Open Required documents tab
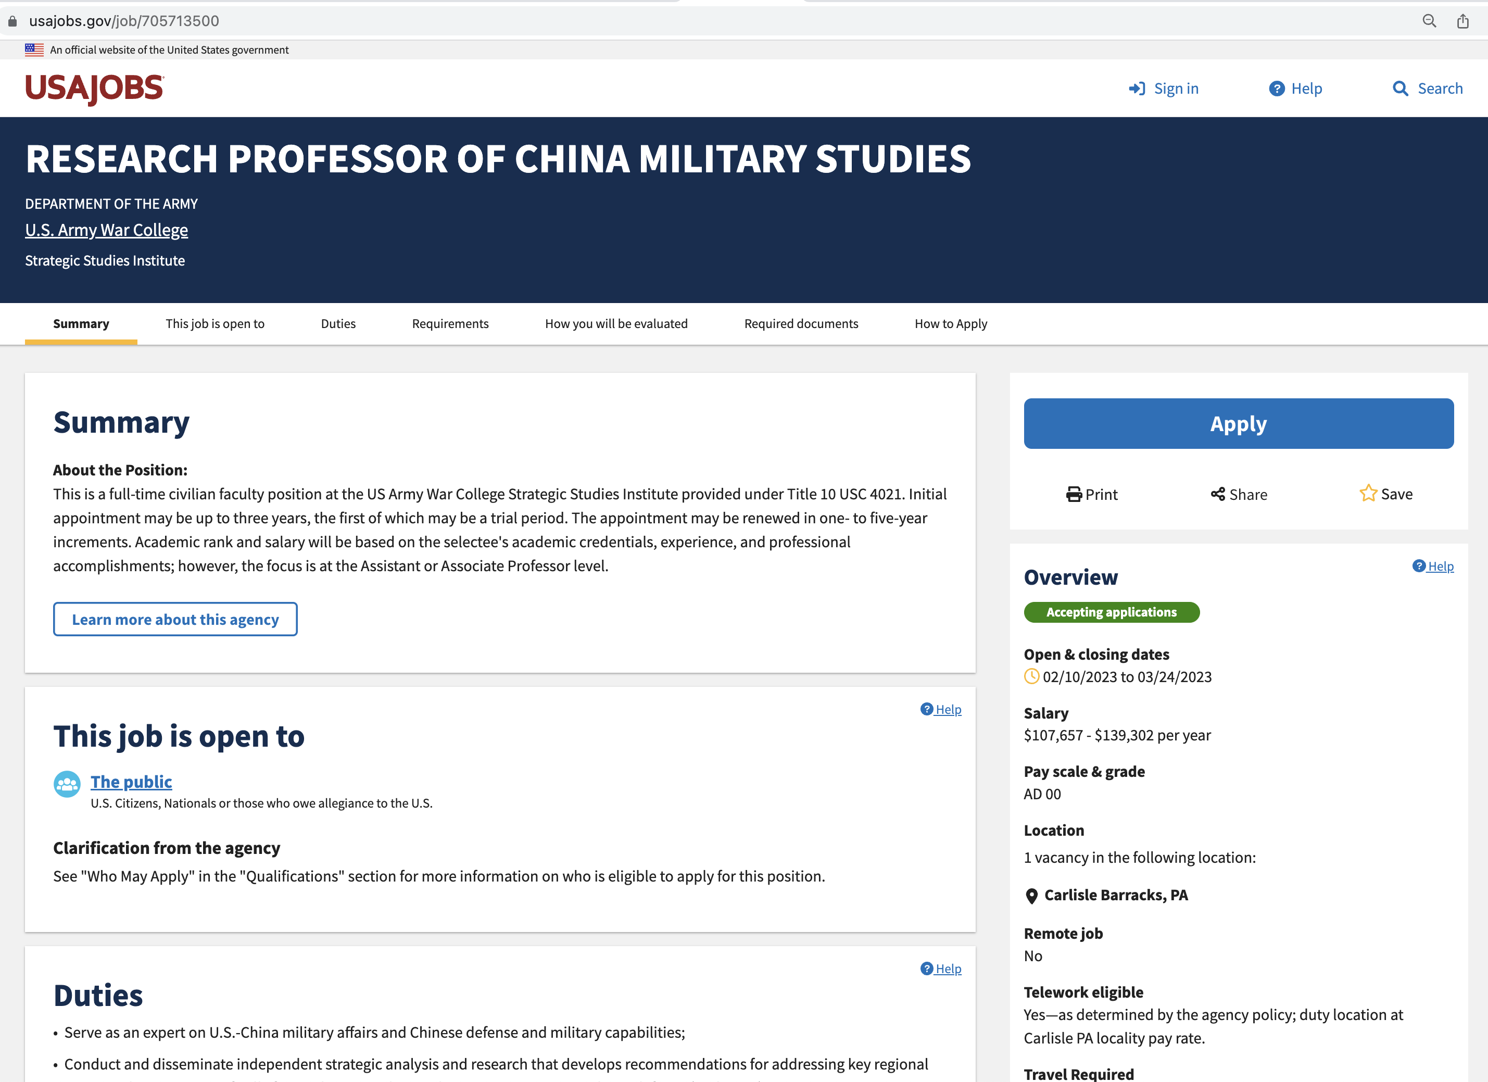 tap(801, 323)
